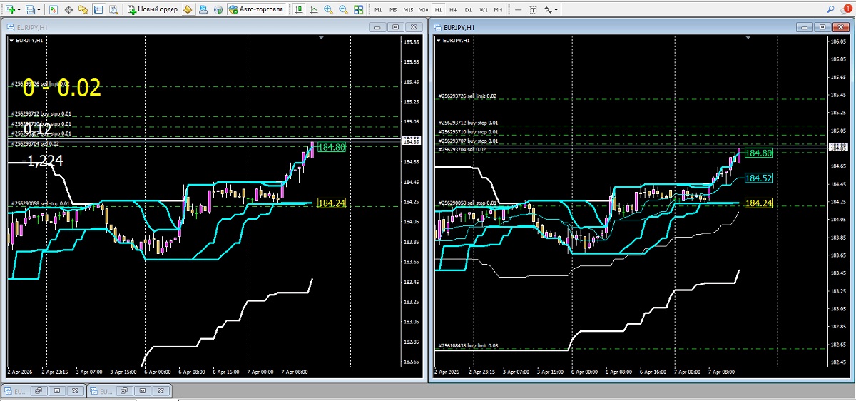Switch to candlestick chart mode

point(299,10)
